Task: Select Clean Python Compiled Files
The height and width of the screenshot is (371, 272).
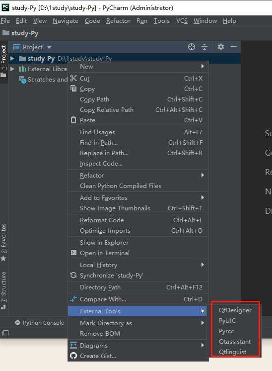Action: 138,185
